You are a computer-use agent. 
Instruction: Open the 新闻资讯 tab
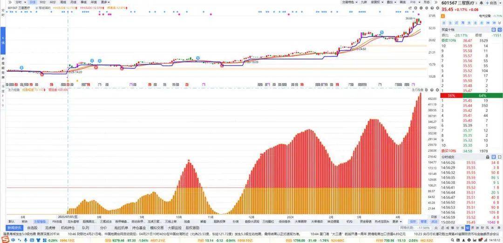(x=15, y=228)
